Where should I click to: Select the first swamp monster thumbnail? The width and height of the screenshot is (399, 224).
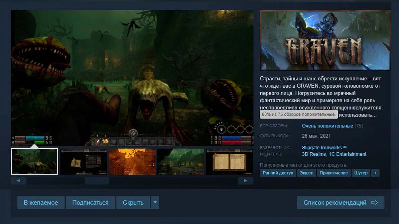tap(34, 161)
